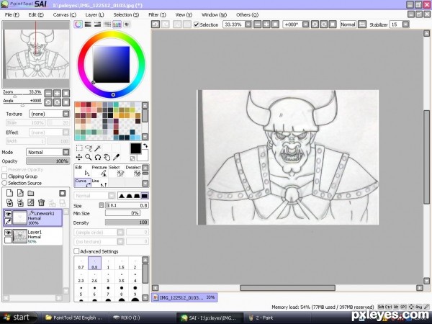Select the Magic Wand tool

click(x=97, y=148)
